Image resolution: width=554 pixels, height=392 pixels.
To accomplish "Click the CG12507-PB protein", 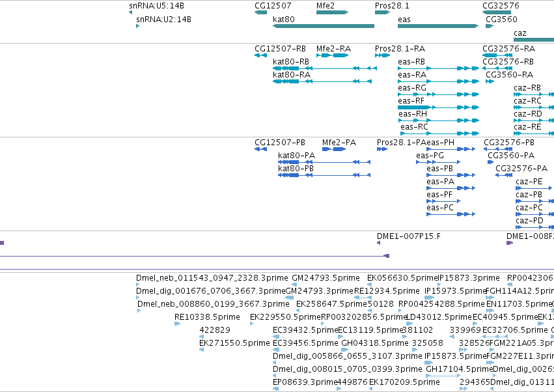I will (261, 149).
